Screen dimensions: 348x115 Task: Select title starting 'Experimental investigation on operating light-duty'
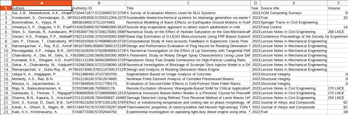pyautogui.click(x=188, y=112)
